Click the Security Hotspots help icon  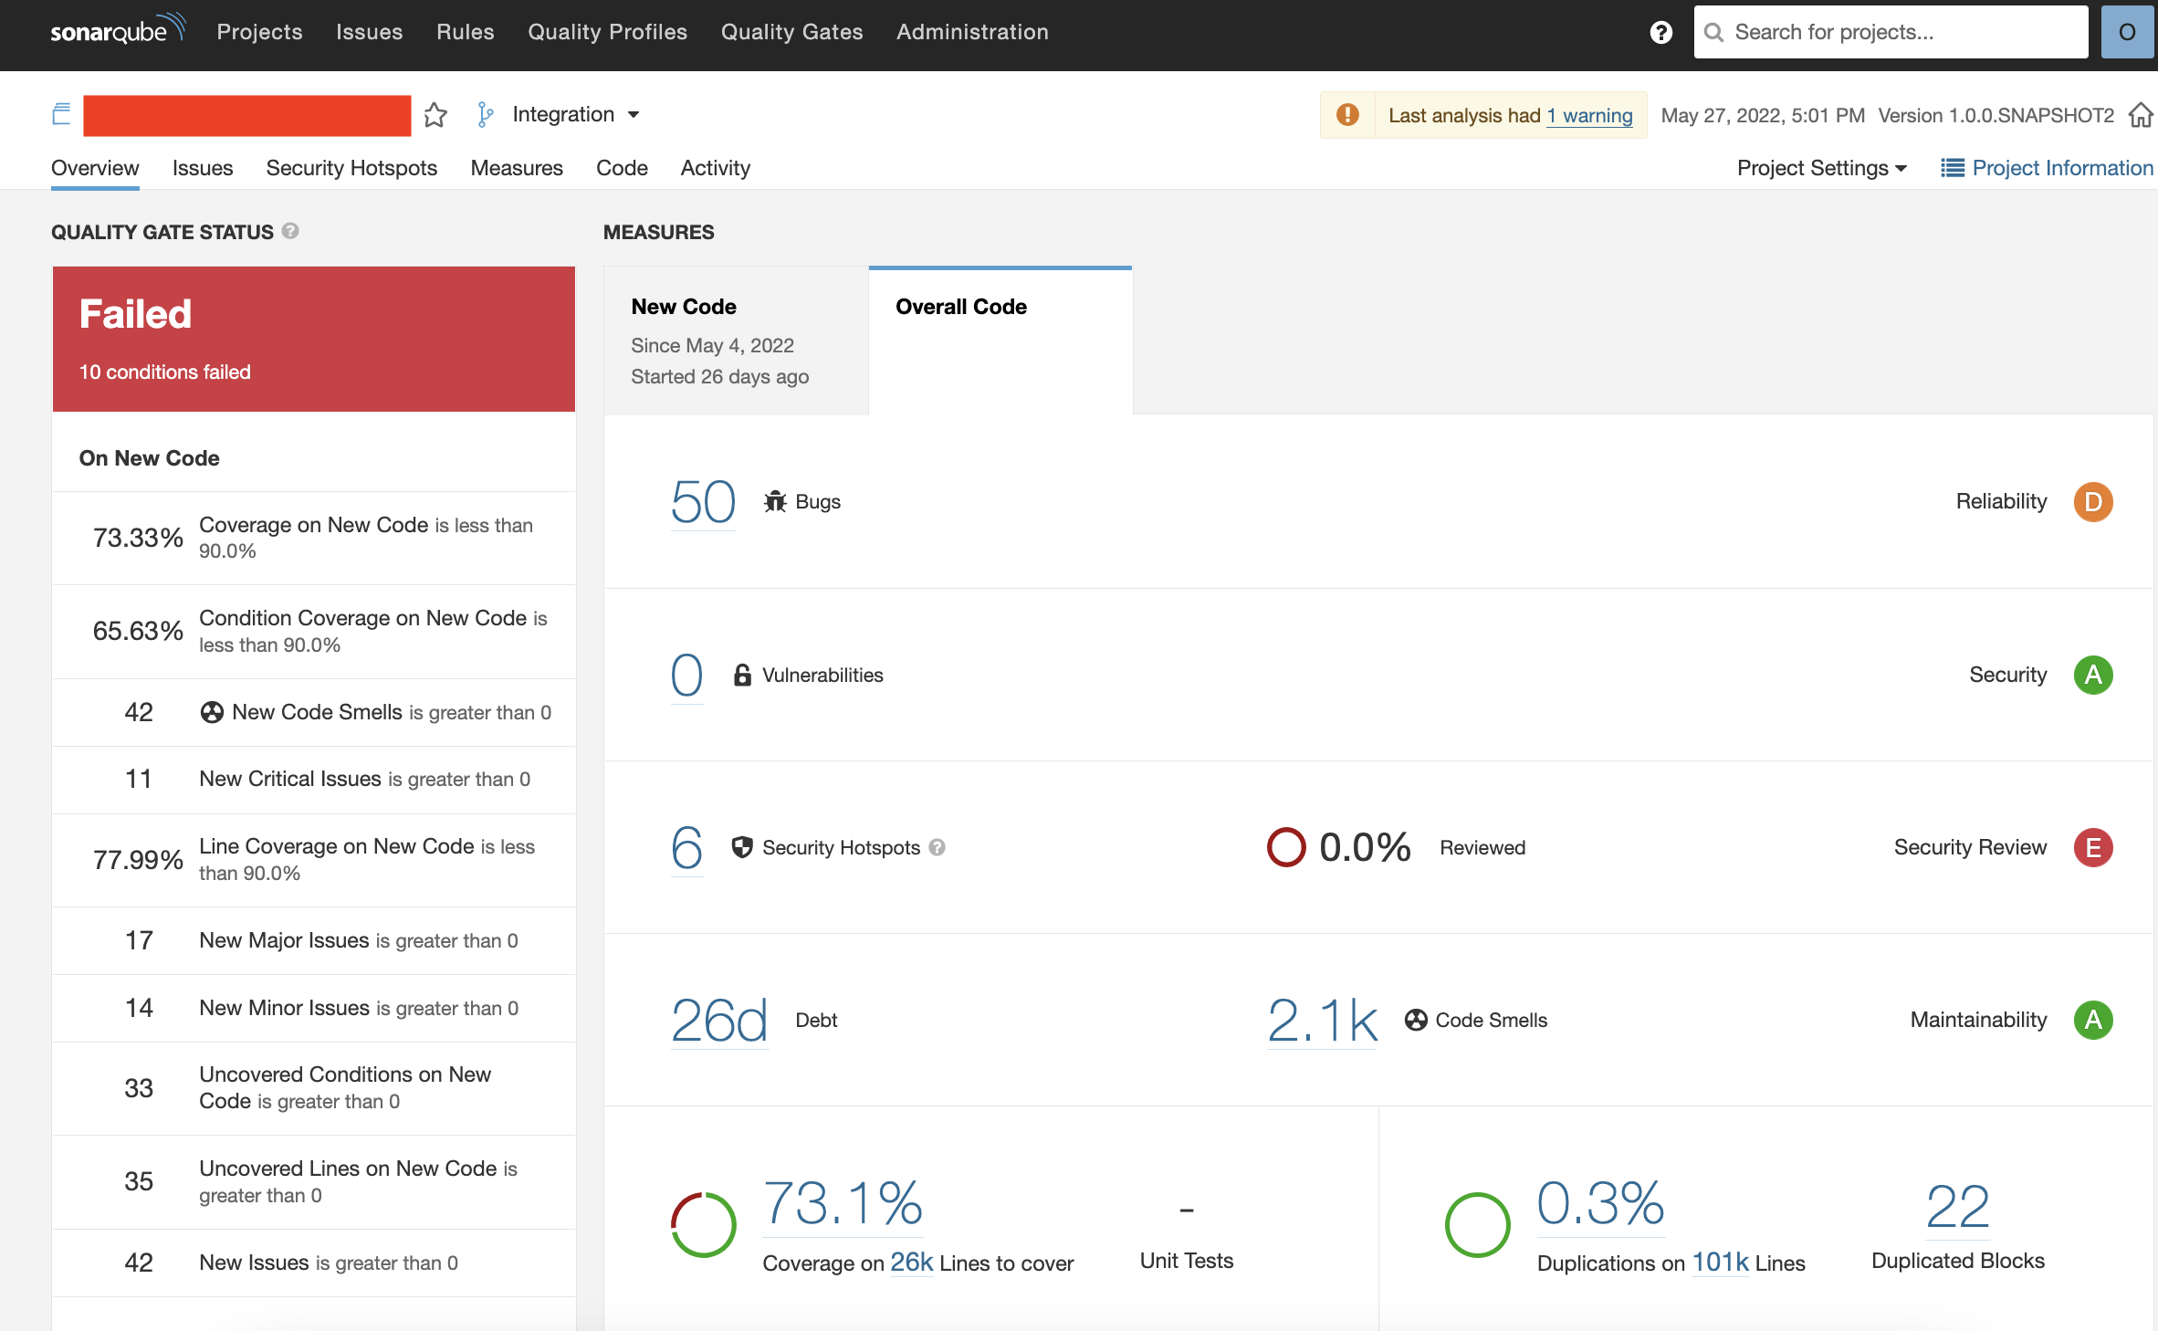pos(938,847)
